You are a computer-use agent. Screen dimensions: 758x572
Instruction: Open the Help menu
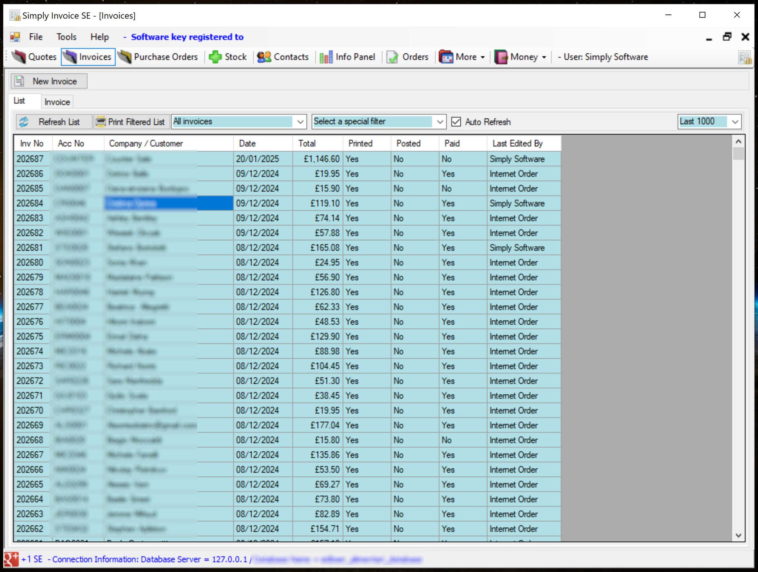click(x=100, y=37)
